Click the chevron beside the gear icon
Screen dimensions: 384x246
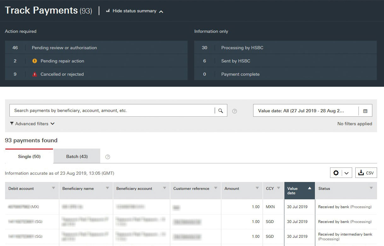click(346, 173)
